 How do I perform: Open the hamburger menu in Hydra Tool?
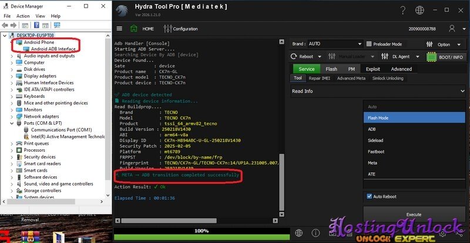tap(120, 29)
